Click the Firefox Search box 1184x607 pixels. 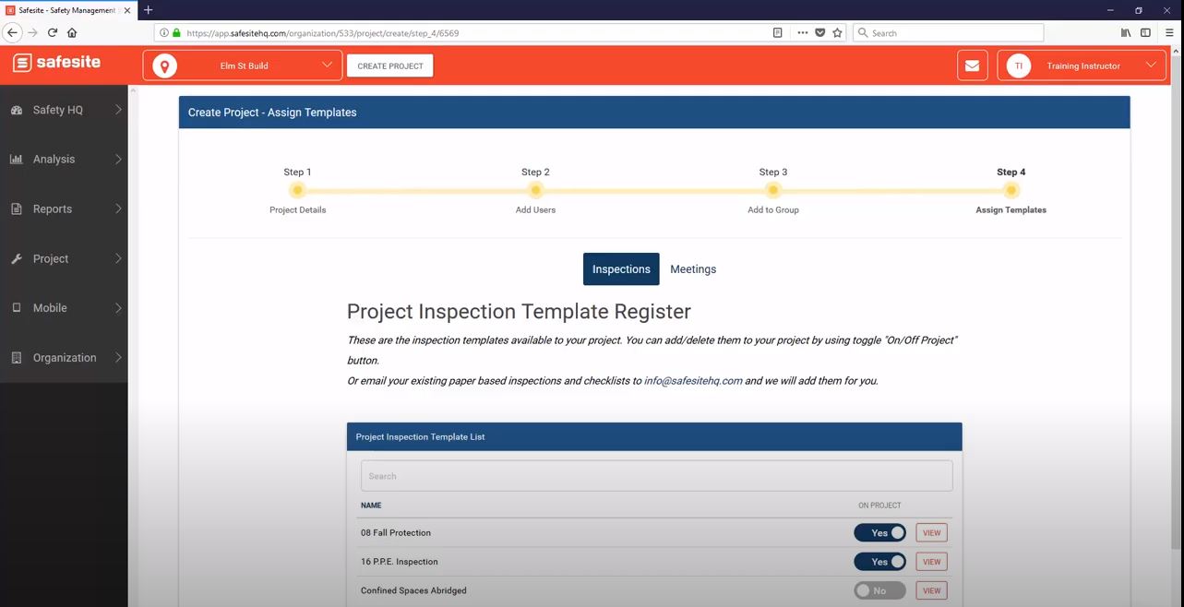pos(948,32)
